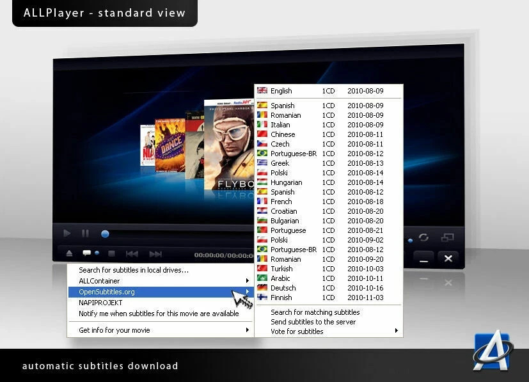Choose the Spanish subtitle dated 2010-08-09
Viewport: 529px width, 382px height.
coord(329,106)
